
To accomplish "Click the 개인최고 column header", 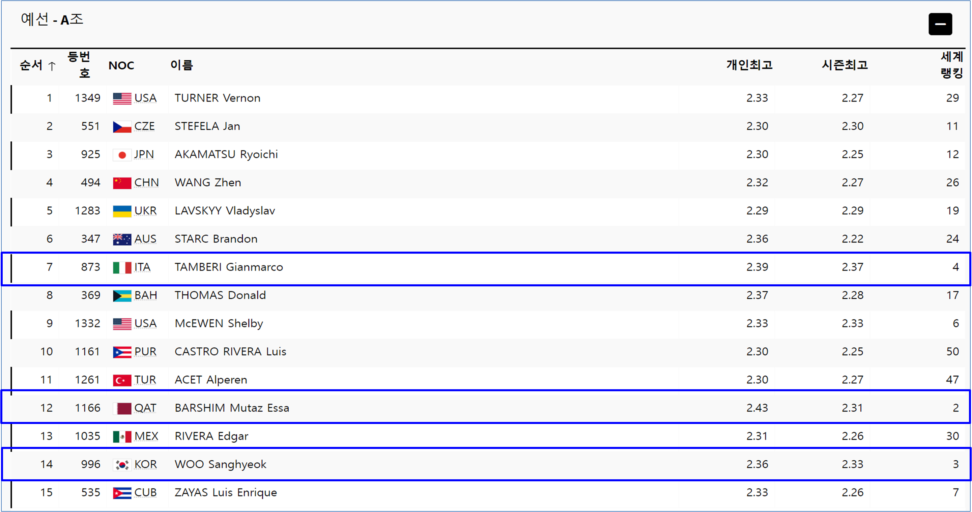I will click(749, 65).
